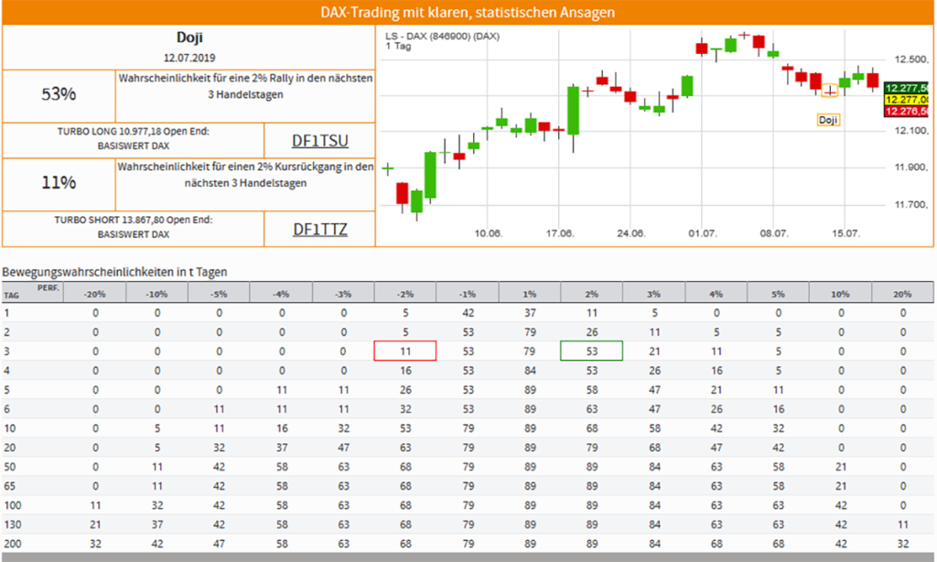The height and width of the screenshot is (562, 937).
Task: Click the 01.07. date on chart axis
Action: tap(702, 233)
